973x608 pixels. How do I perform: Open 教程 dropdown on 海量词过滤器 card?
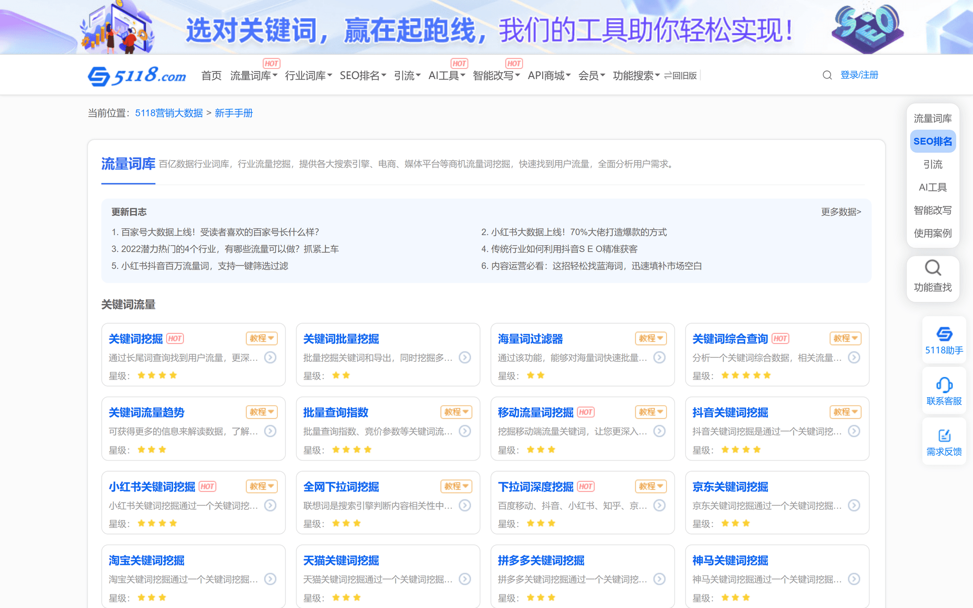[651, 338]
